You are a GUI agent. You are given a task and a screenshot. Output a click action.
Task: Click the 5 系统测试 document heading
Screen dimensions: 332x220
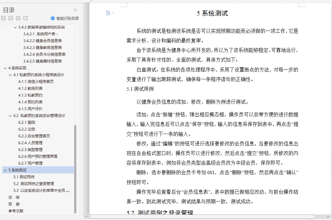(212, 13)
